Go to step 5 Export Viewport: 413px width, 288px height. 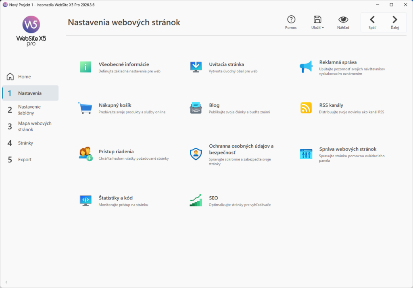point(30,160)
